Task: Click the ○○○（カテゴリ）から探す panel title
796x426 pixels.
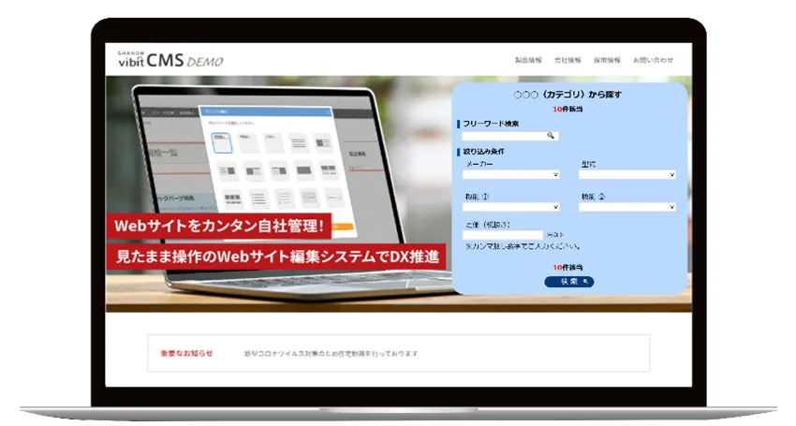Action: (x=568, y=95)
